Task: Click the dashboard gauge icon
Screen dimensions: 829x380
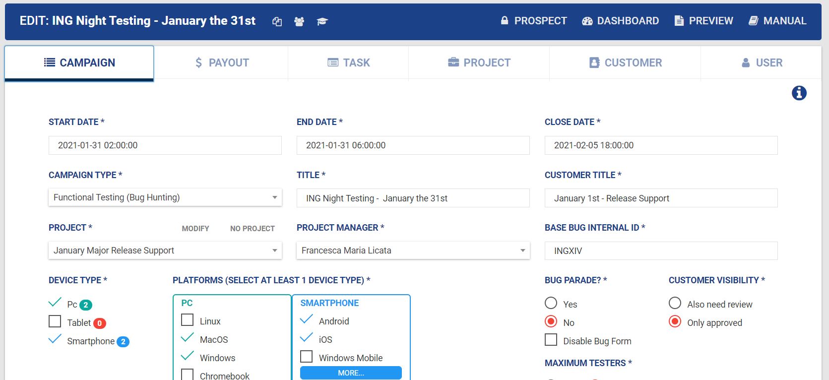Action: [587, 21]
